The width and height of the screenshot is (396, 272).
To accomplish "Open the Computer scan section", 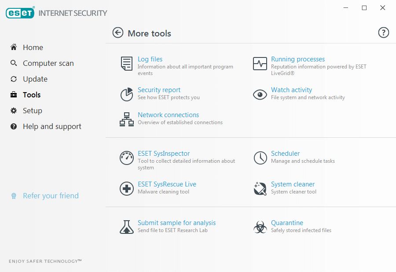I will click(x=48, y=63).
